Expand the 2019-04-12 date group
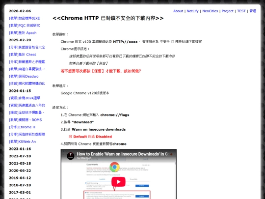This screenshot has width=265, height=199. click(x=20, y=178)
